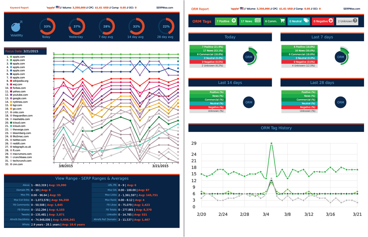The image size is (368, 237).
Task: Select yahoo.com in ranking list
Action: 19,91
